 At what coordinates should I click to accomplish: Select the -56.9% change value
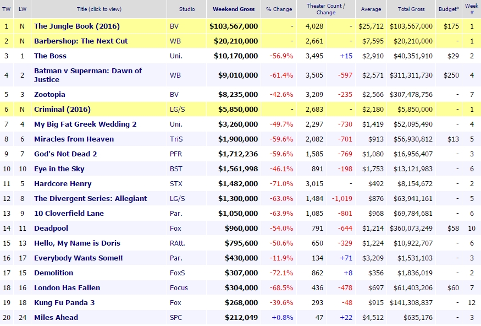(281, 56)
